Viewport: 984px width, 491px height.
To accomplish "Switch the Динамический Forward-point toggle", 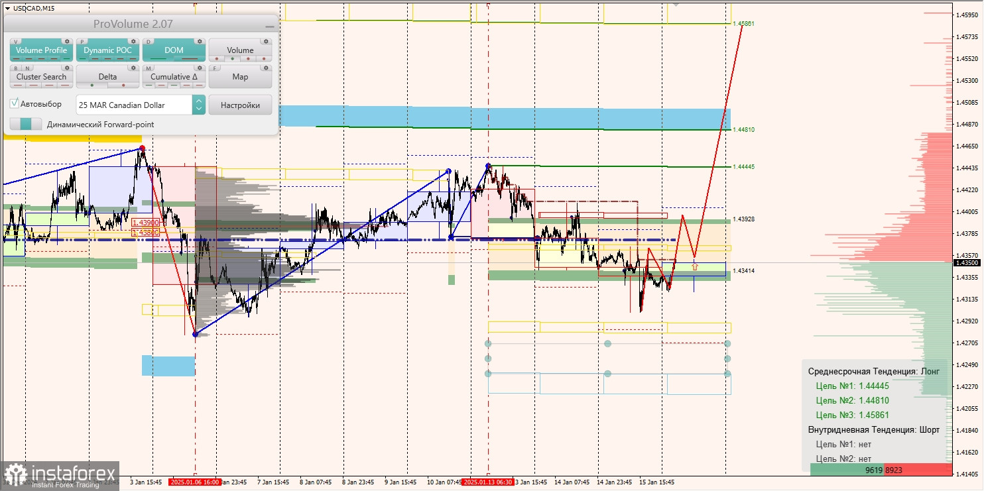I will pyautogui.click(x=26, y=124).
